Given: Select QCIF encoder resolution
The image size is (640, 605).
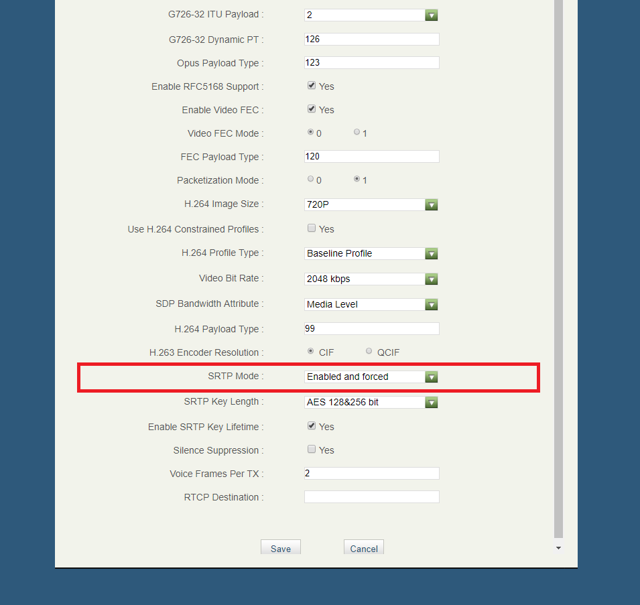Looking at the screenshot, I should [369, 351].
